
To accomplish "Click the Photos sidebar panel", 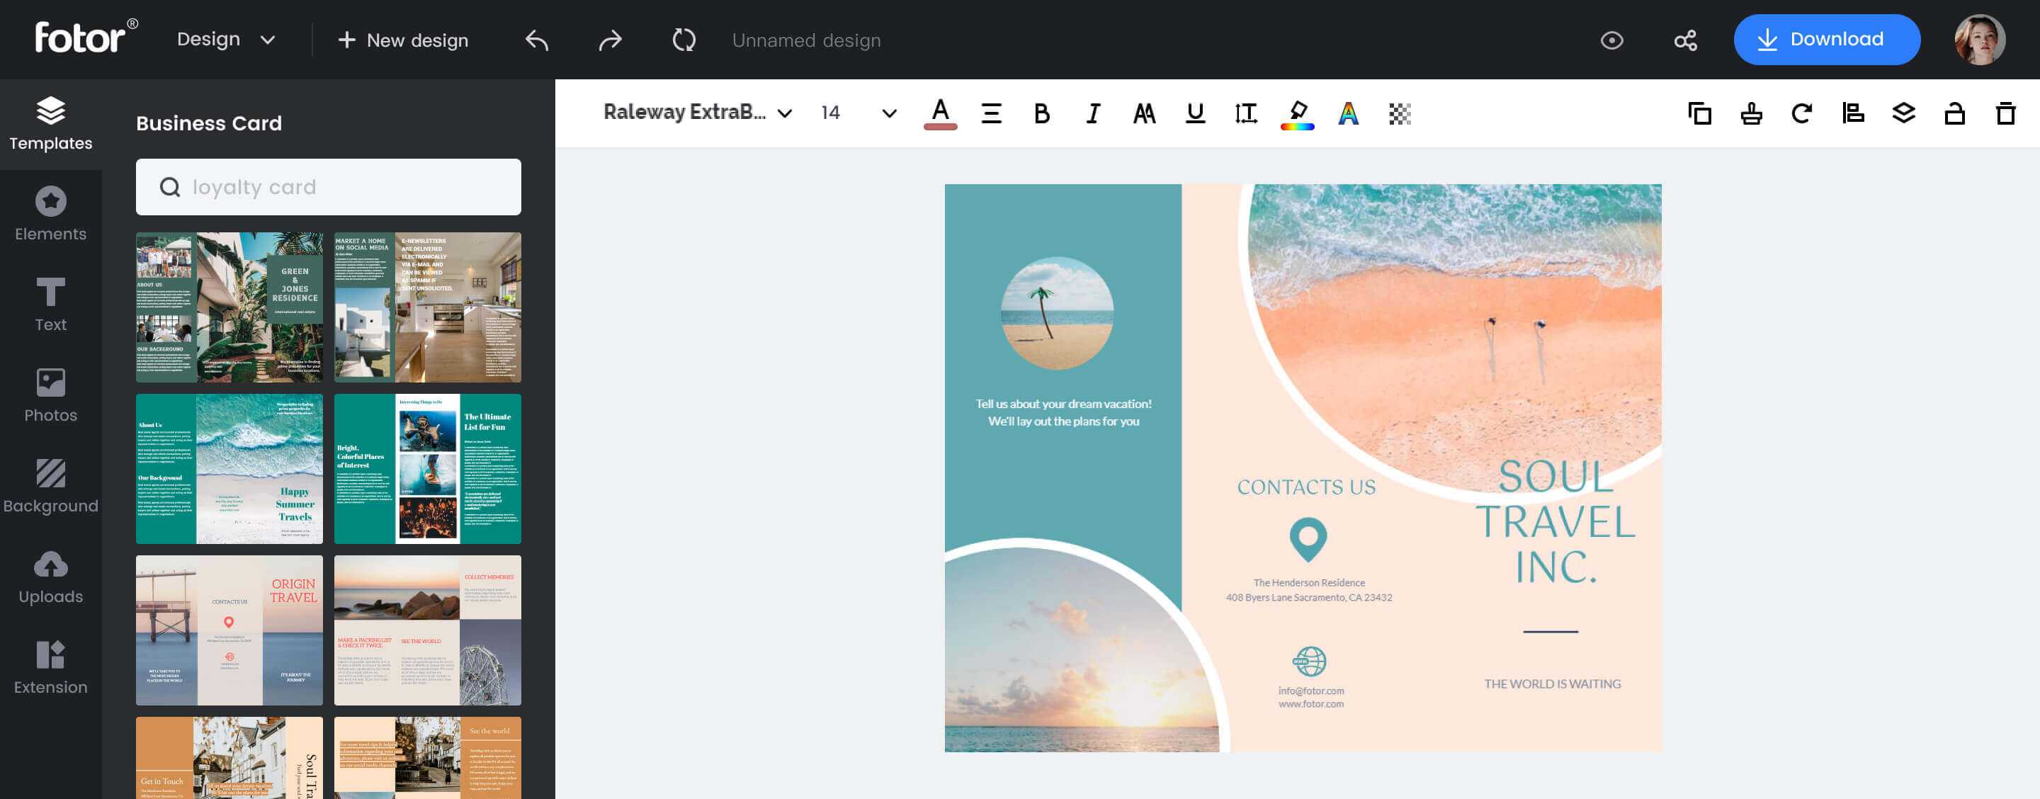I will (51, 395).
